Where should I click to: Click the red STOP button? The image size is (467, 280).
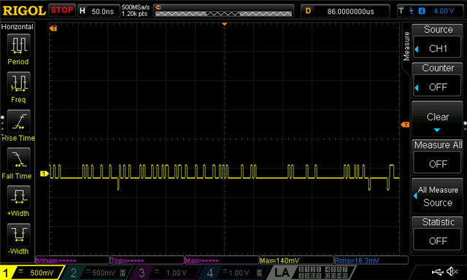click(x=61, y=10)
